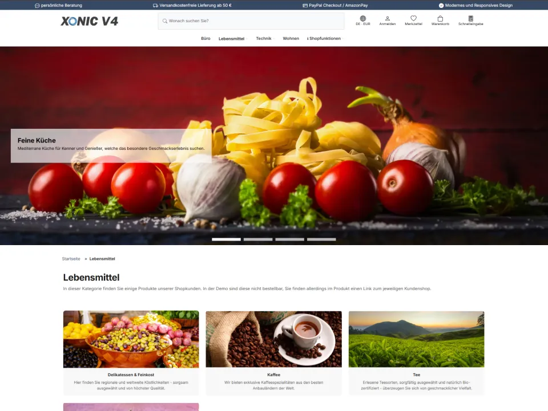The height and width of the screenshot is (411, 548).
Task: Click the delivery truck icon in top bar
Action: click(155, 6)
